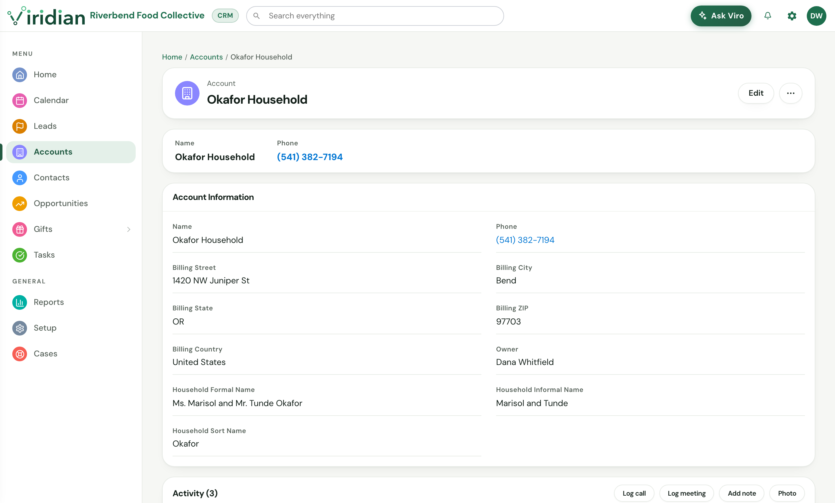Click the Log meeting button
This screenshot has height=503, width=835.
click(686, 493)
